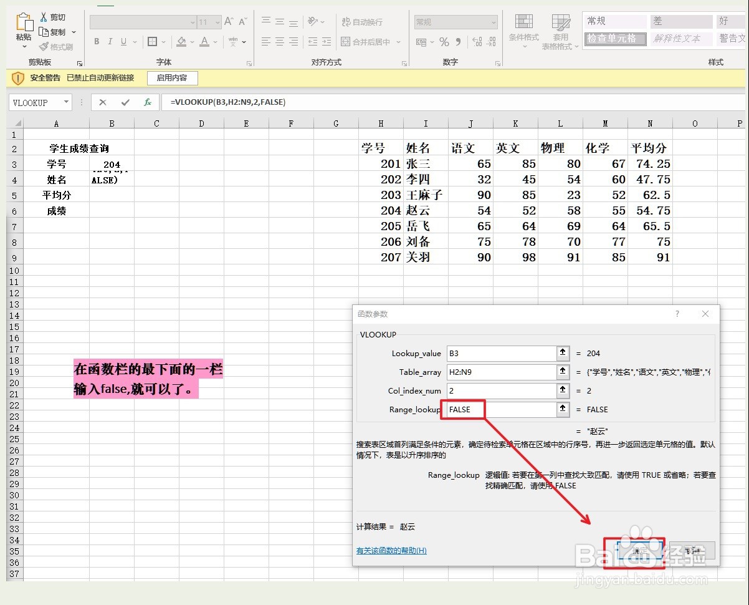The width and height of the screenshot is (749, 605).
Task: Click the Increase Font Size icon
Action: coord(228,22)
